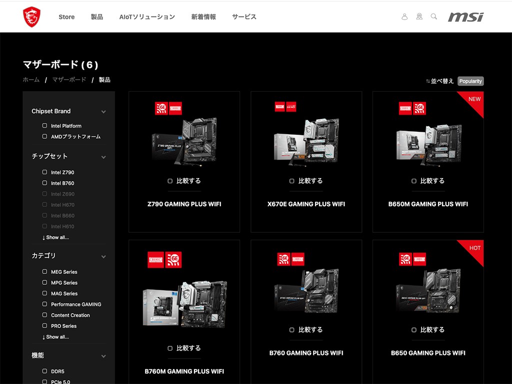Tick the MAG Series checkbox
The height and width of the screenshot is (384, 512).
44,293
